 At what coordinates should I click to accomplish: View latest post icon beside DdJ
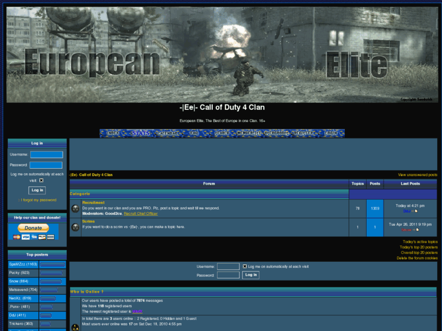point(416,211)
